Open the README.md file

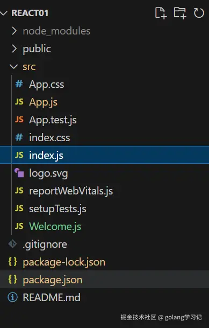52,297
